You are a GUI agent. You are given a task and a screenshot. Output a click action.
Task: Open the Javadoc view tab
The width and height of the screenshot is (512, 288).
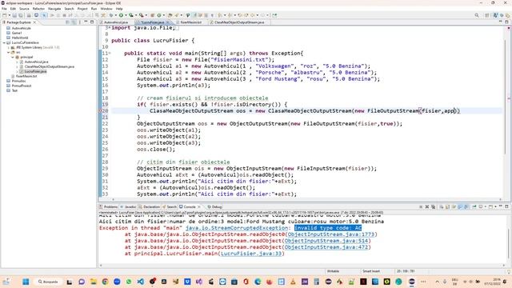128,206
